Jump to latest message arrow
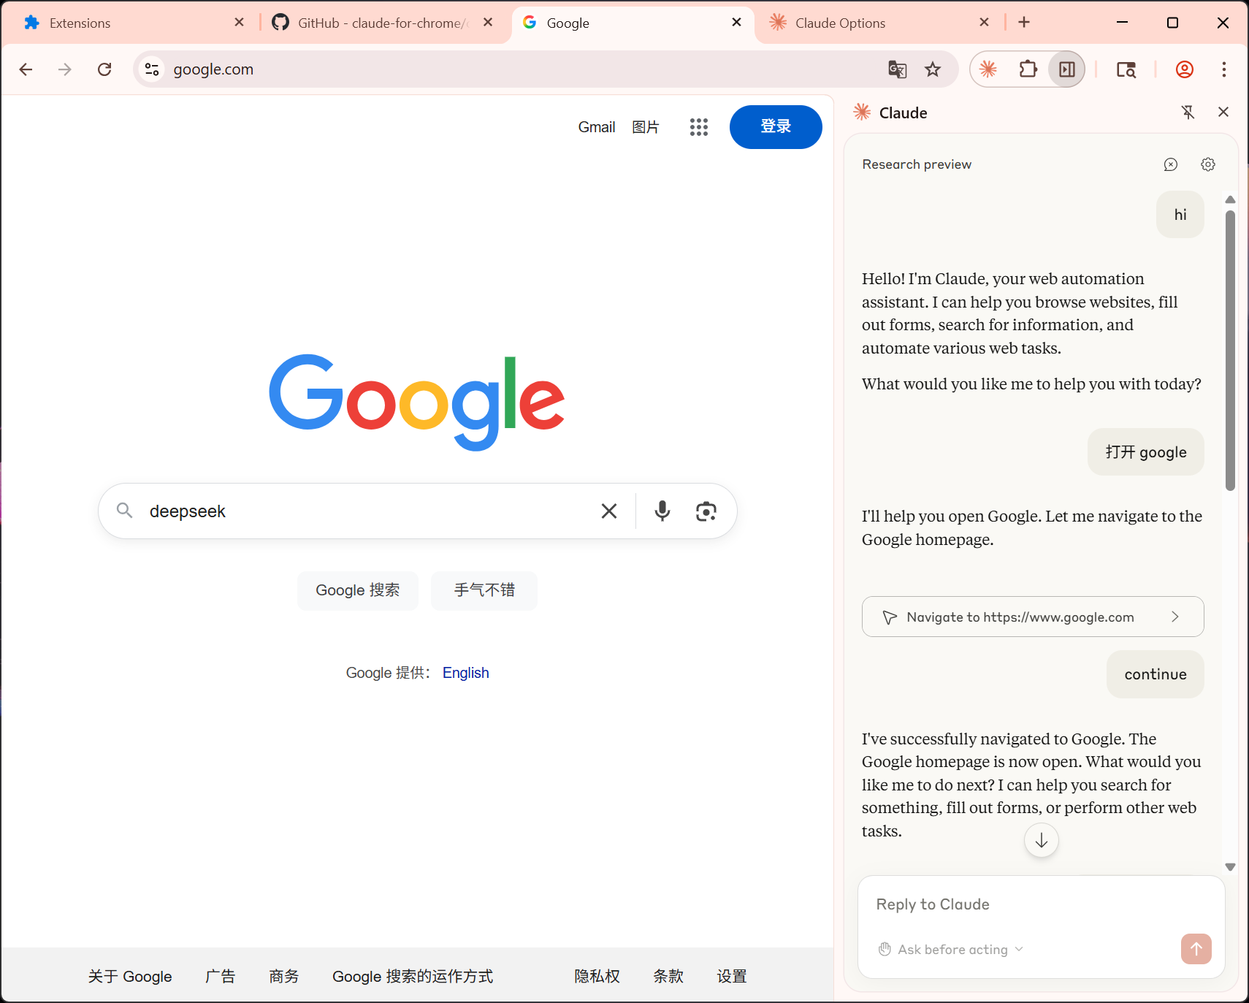The image size is (1249, 1003). click(x=1042, y=841)
